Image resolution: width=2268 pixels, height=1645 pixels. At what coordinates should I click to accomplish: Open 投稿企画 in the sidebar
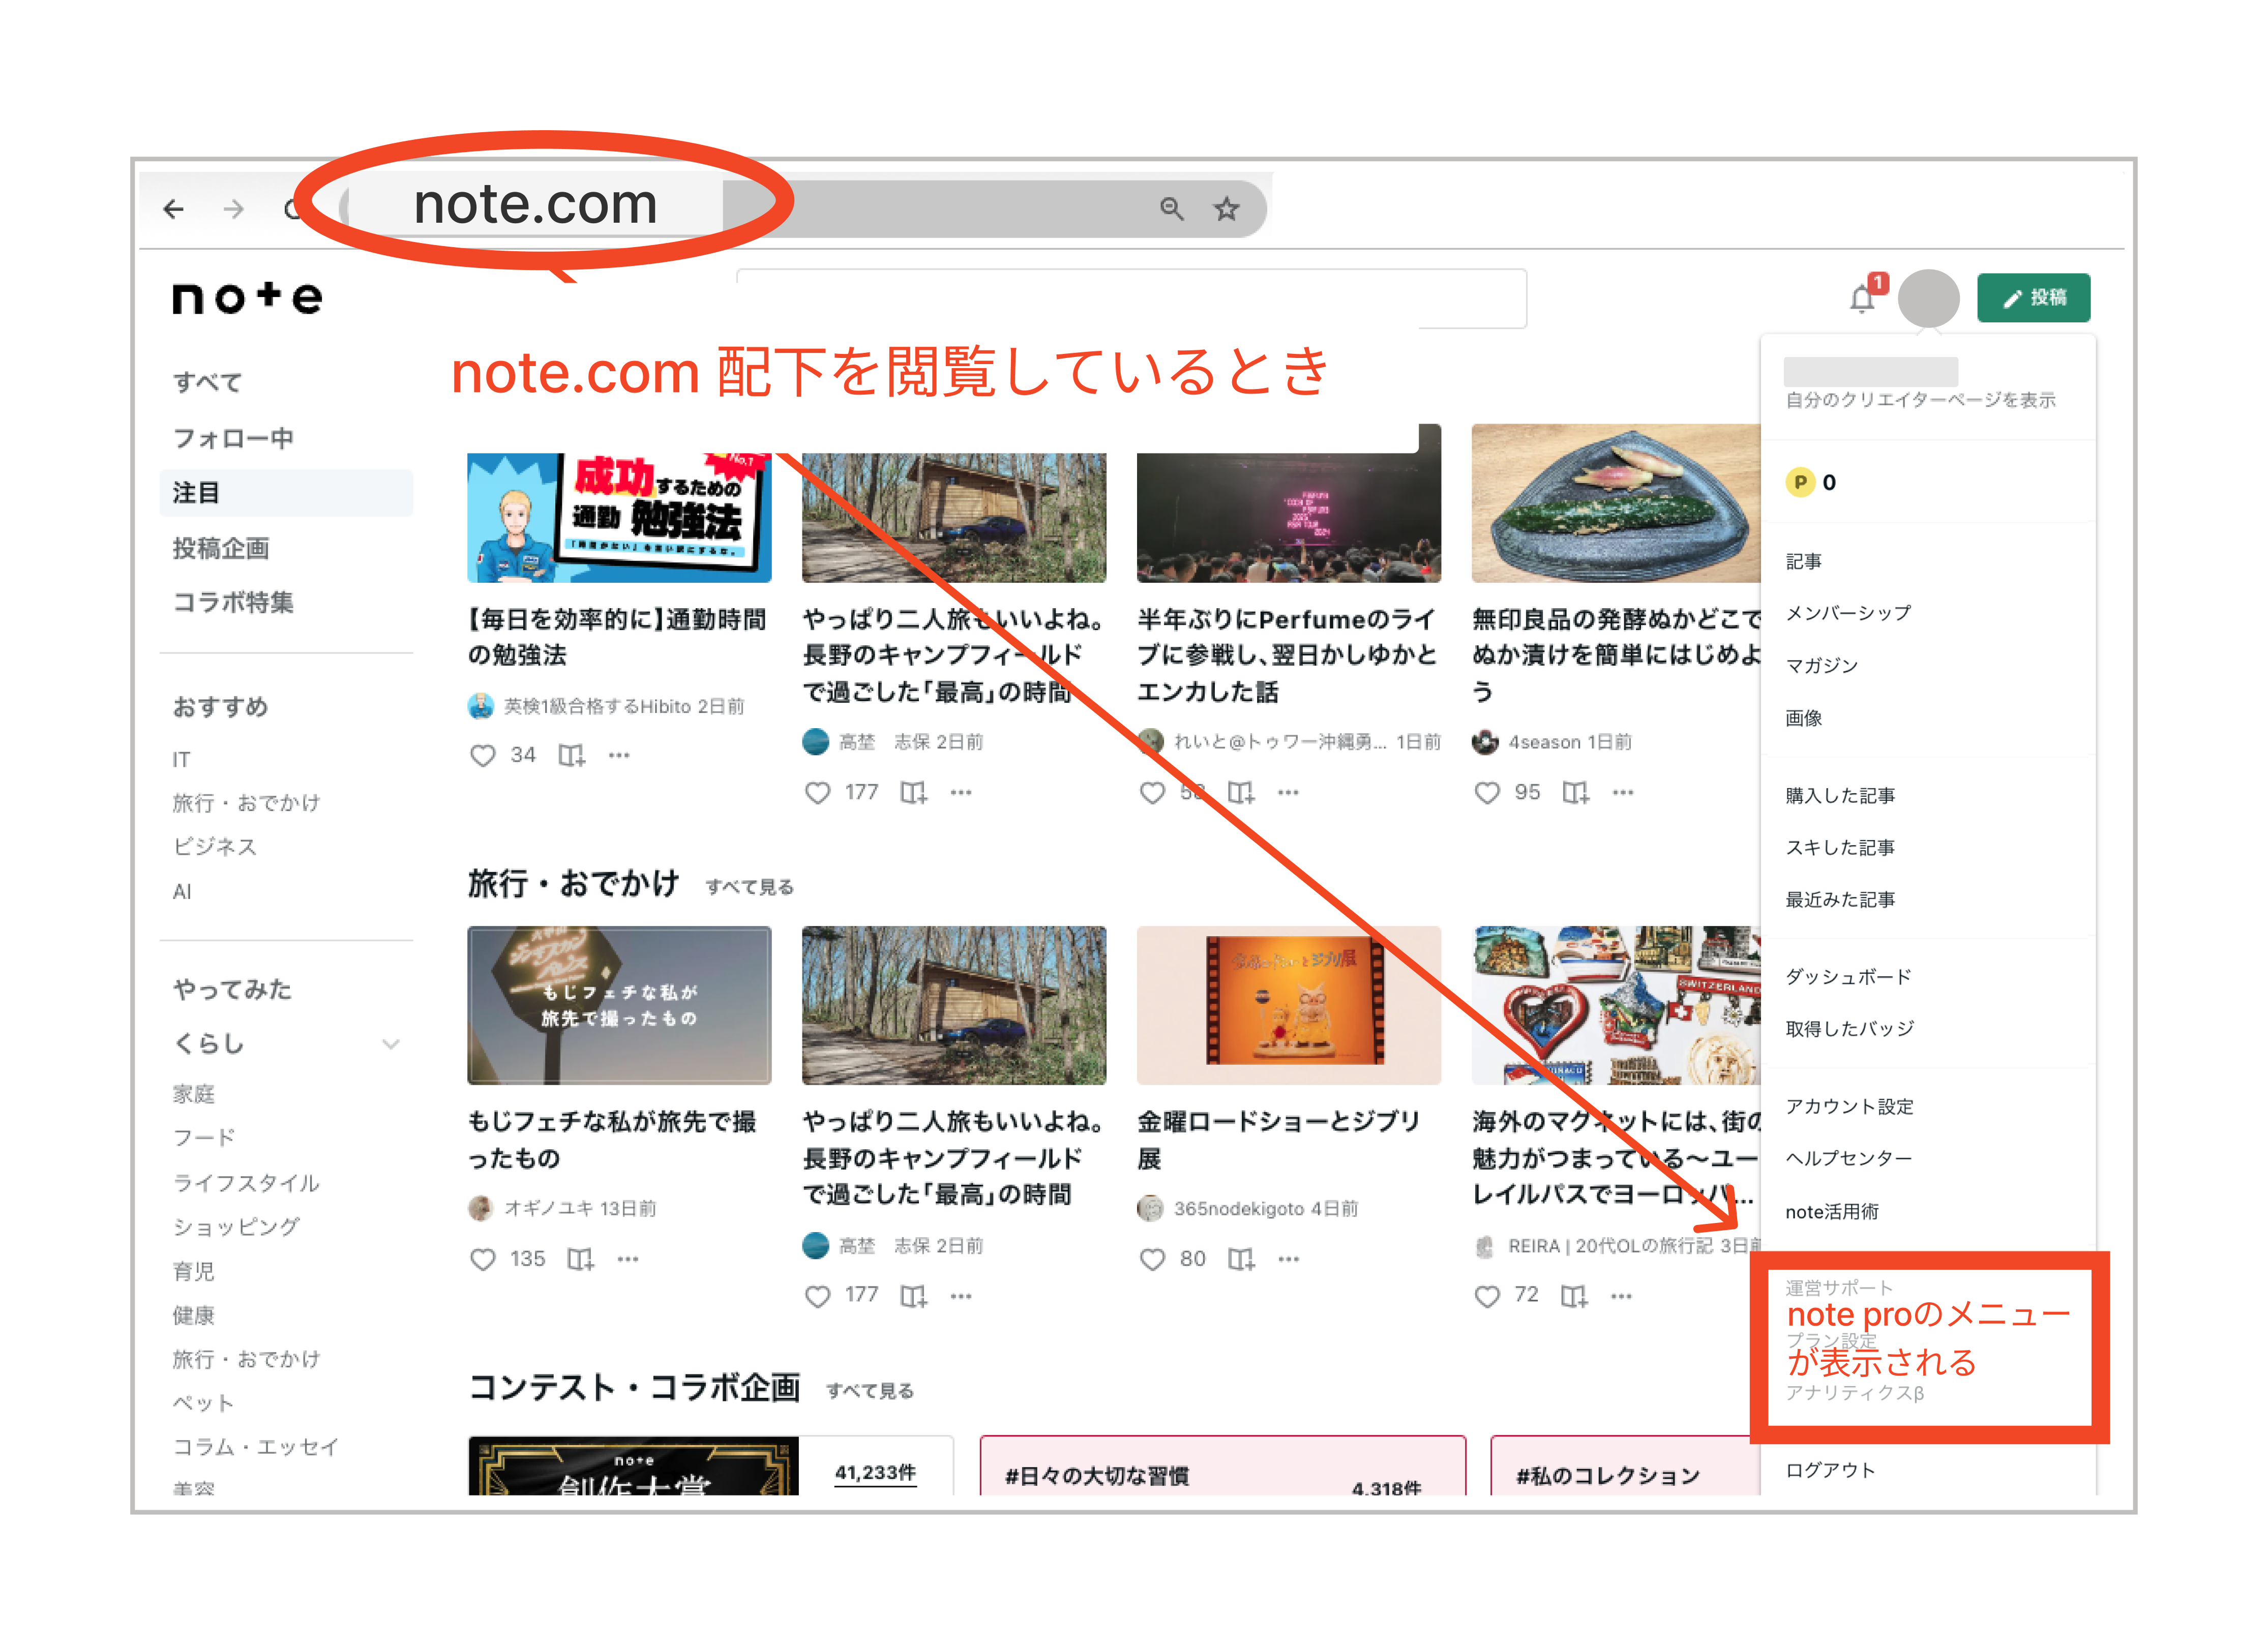pyautogui.click(x=221, y=548)
